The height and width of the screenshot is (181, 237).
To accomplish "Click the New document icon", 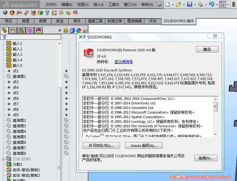I will [167, 4].
